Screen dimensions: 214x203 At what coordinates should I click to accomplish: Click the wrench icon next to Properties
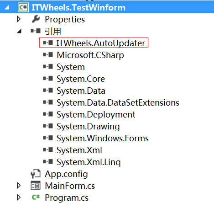point(36,19)
